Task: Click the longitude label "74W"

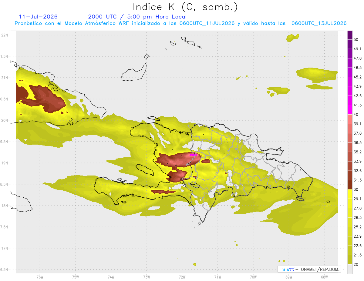Action: point(111,277)
